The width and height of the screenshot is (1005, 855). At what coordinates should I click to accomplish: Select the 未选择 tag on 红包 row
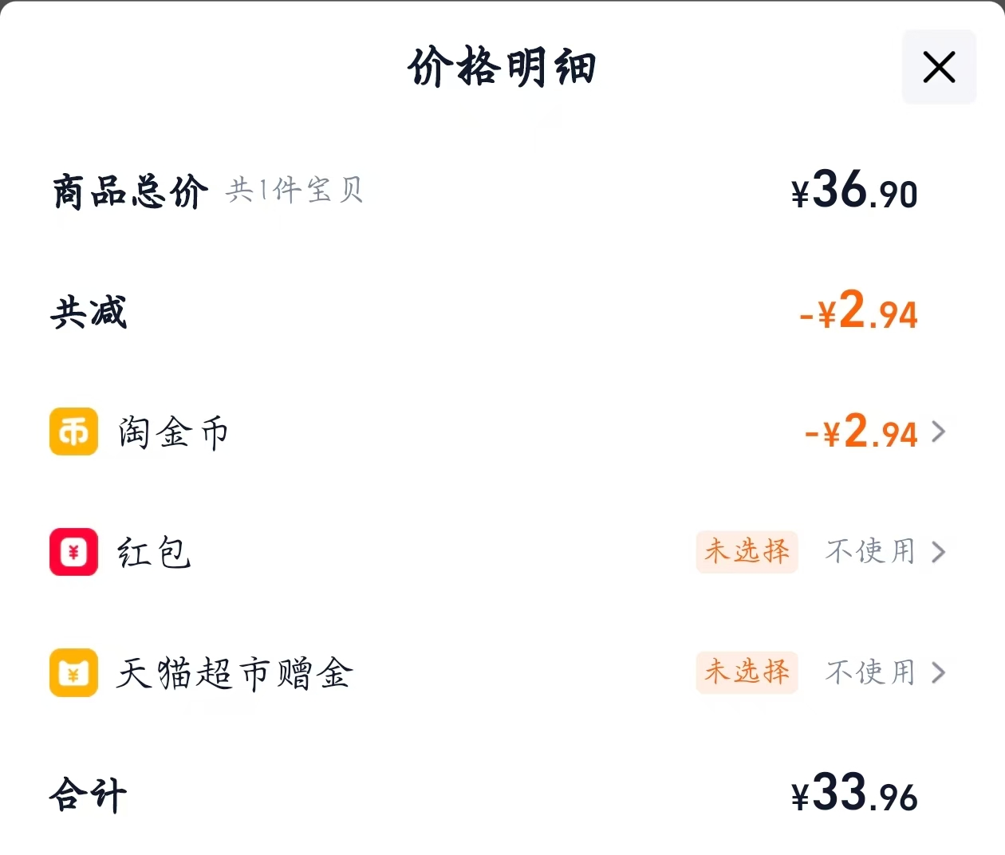(x=747, y=552)
